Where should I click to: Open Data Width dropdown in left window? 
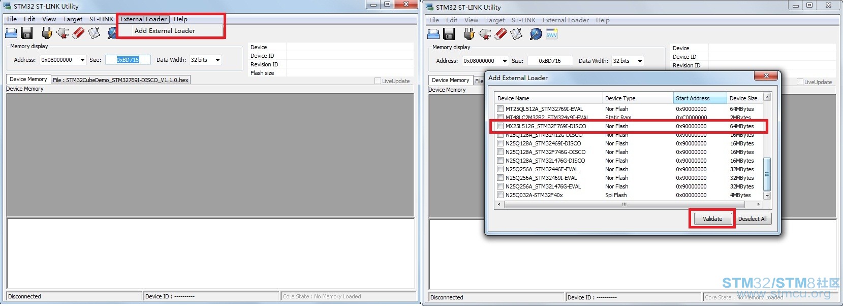pyautogui.click(x=217, y=60)
